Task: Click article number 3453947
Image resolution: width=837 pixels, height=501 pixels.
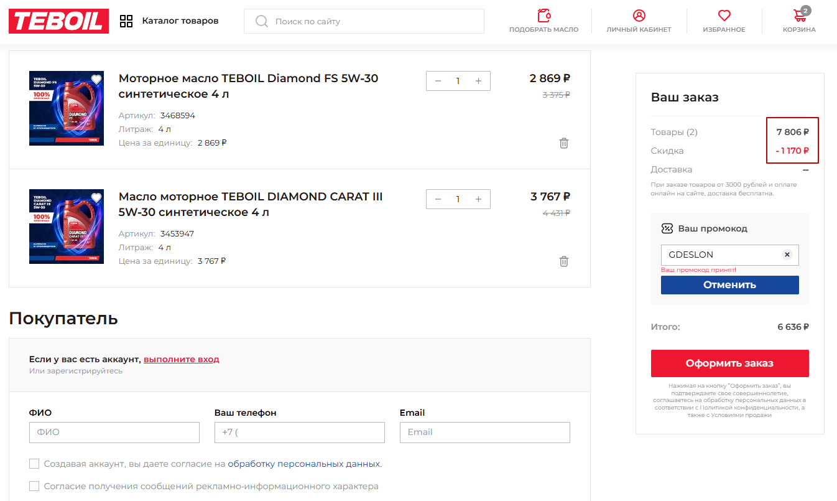Action: click(x=177, y=234)
